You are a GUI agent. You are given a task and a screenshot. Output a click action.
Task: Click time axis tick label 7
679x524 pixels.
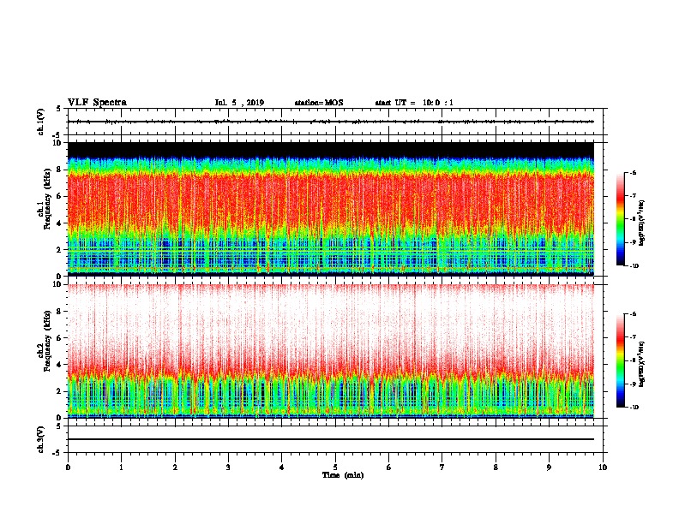coord(442,467)
